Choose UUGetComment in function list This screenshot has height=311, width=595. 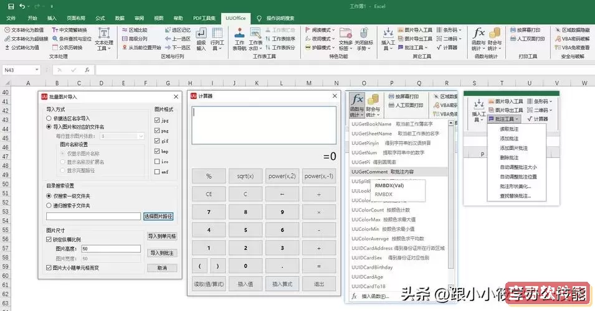pos(398,172)
